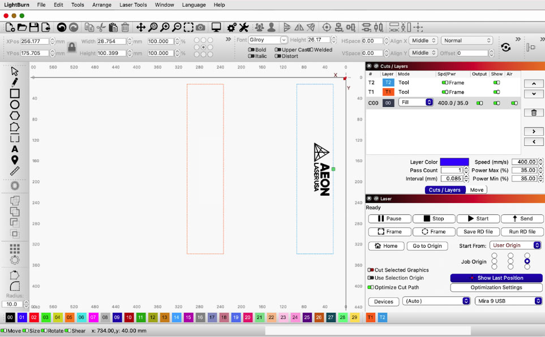Toggle Show for the T2 layer
Viewport: 545px width, 337px height.
[497, 83]
